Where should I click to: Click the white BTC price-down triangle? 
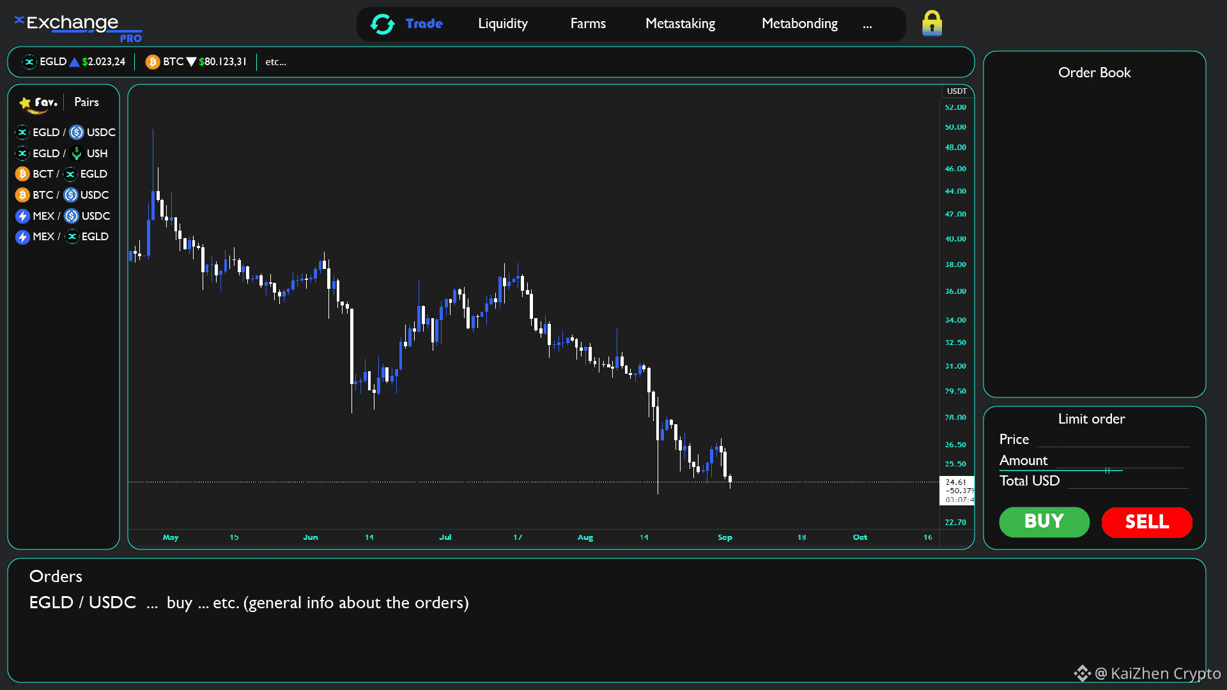click(190, 62)
